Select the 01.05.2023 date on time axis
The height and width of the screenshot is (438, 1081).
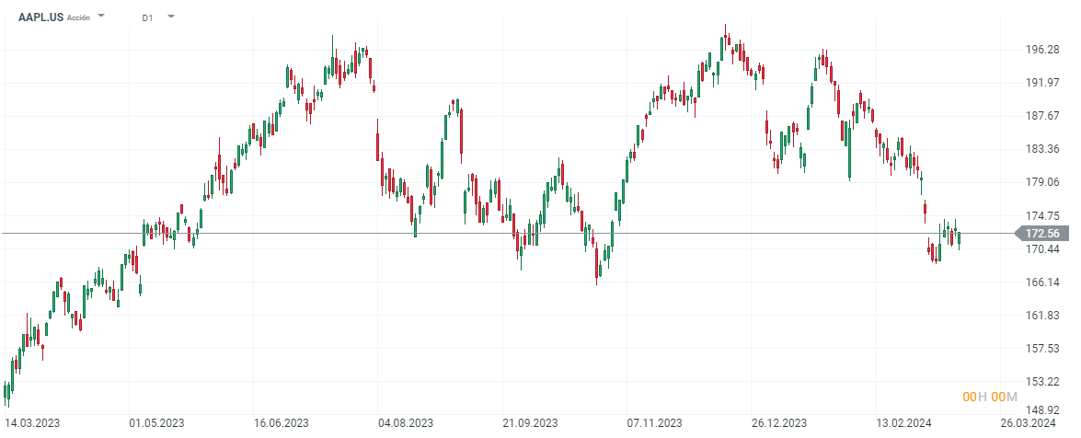(155, 423)
